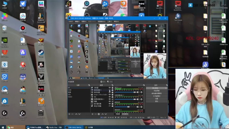Open second mixer channel gear settings
Viewport: 229px width, 129px height.
click(141, 99)
